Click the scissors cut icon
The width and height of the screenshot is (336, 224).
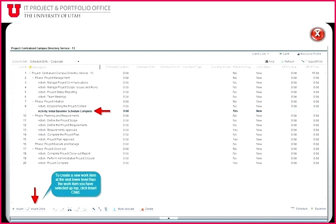click(x=69, y=209)
